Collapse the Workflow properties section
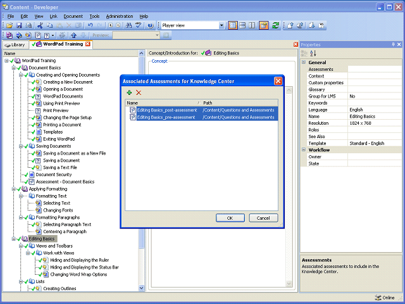 [304, 149]
